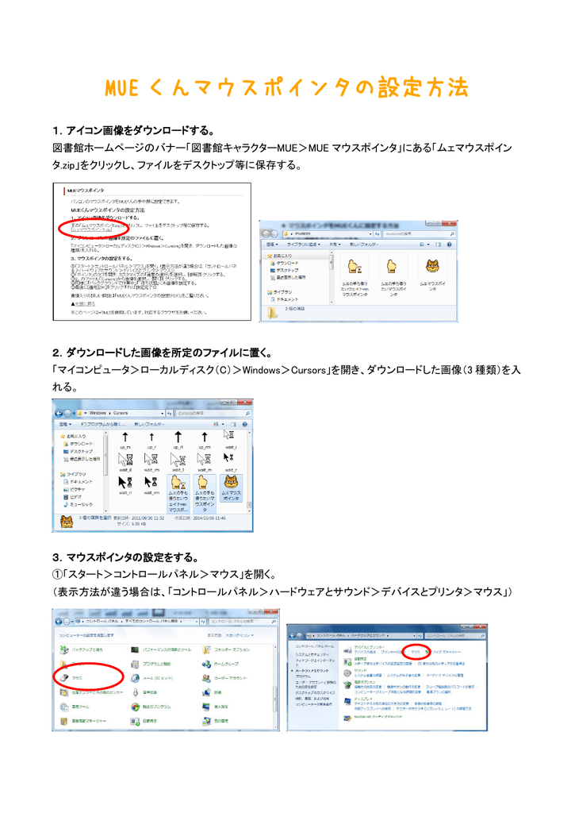Open バックアップと復元 in the Control Panel
575x813 pixels.
tap(81, 649)
